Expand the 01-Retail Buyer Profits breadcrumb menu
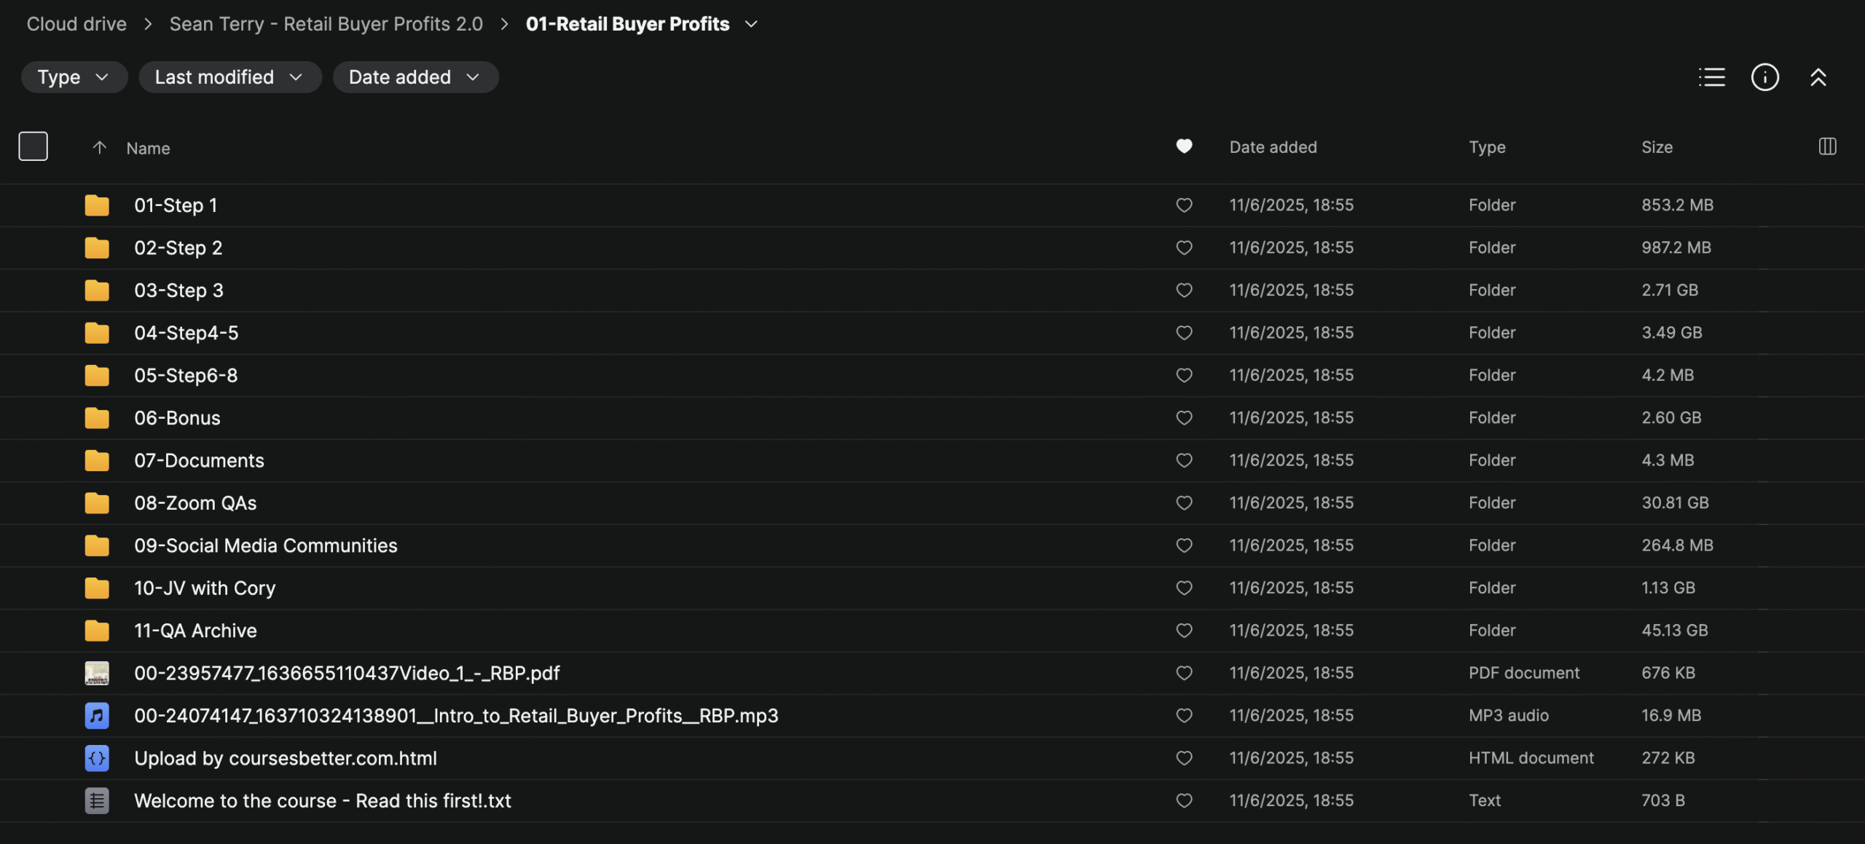The width and height of the screenshot is (1865, 844). pos(751,24)
